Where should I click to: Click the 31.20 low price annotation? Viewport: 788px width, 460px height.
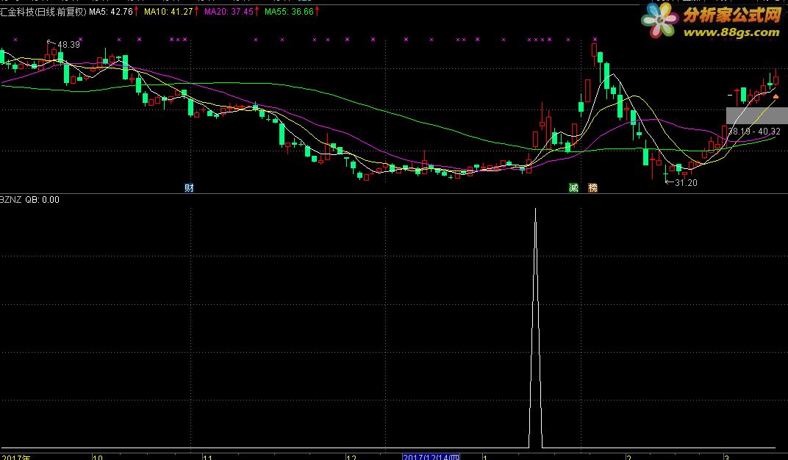click(x=686, y=183)
